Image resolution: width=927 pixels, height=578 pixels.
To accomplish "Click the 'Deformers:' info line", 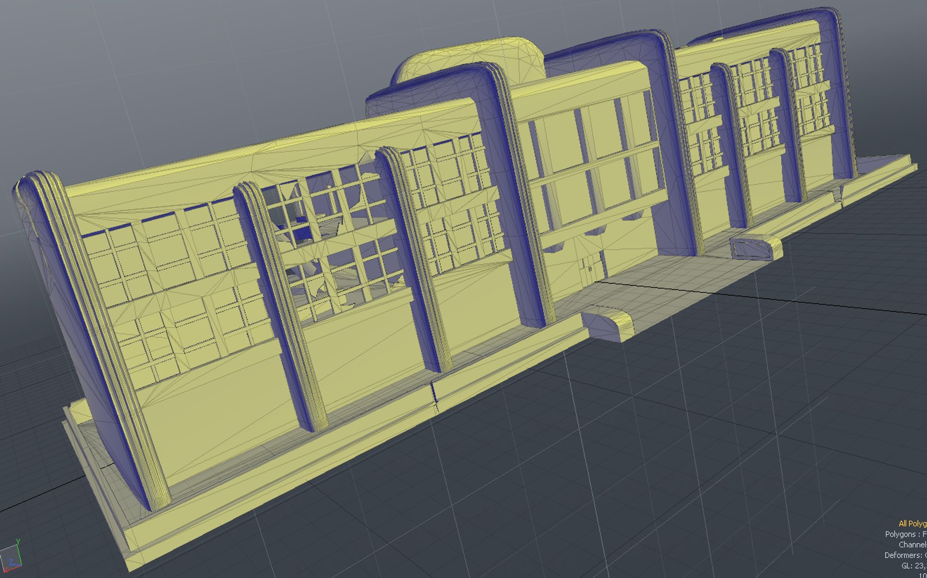I will (x=906, y=556).
